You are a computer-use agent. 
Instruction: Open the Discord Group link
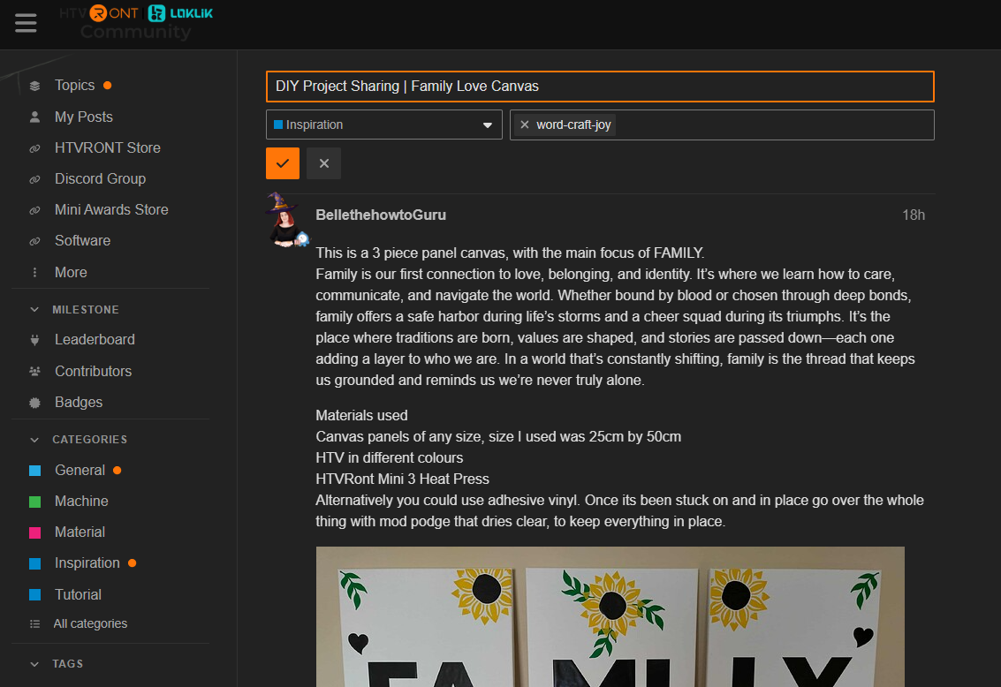coord(100,178)
